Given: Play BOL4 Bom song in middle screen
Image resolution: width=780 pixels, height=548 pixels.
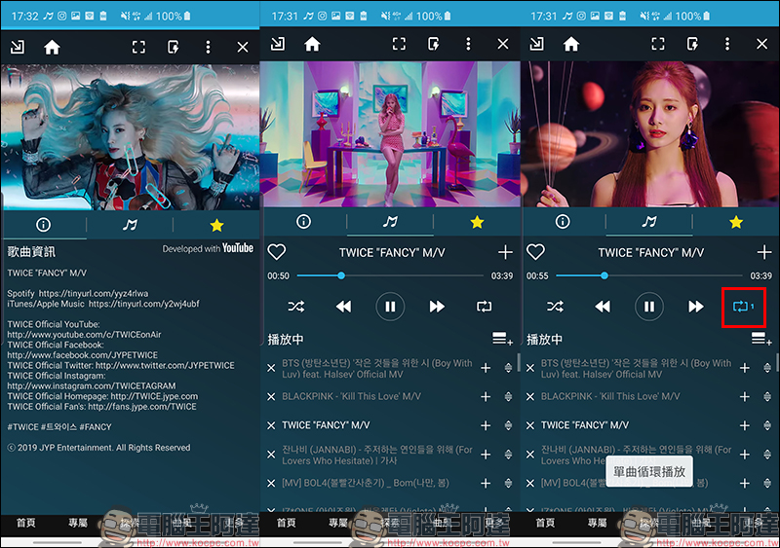Looking at the screenshot, I should (365, 483).
